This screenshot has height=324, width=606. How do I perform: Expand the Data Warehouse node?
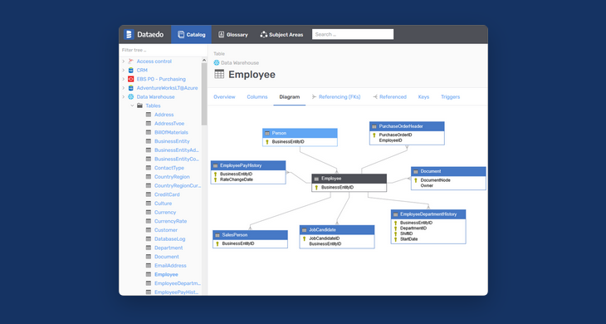124,96
